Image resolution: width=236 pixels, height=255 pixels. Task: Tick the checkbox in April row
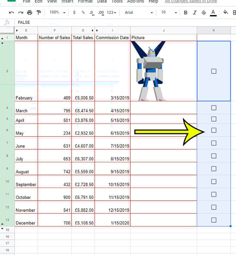pos(214,119)
